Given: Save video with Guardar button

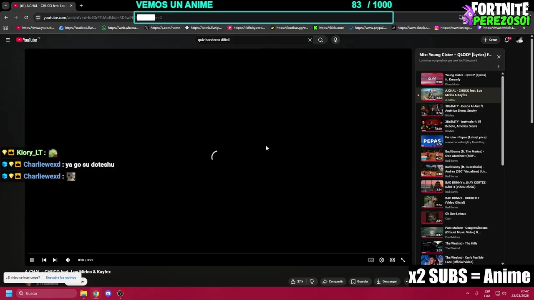Looking at the screenshot, I should (360, 282).
